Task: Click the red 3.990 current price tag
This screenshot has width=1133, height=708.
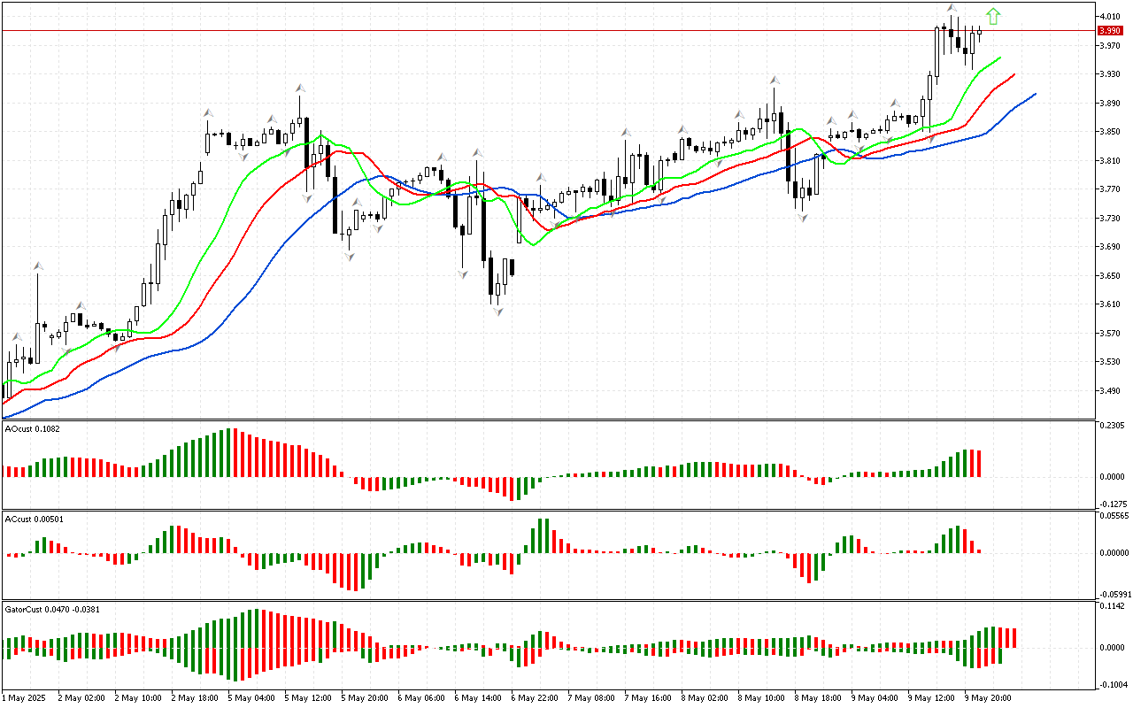Action: coord(1110,30)
